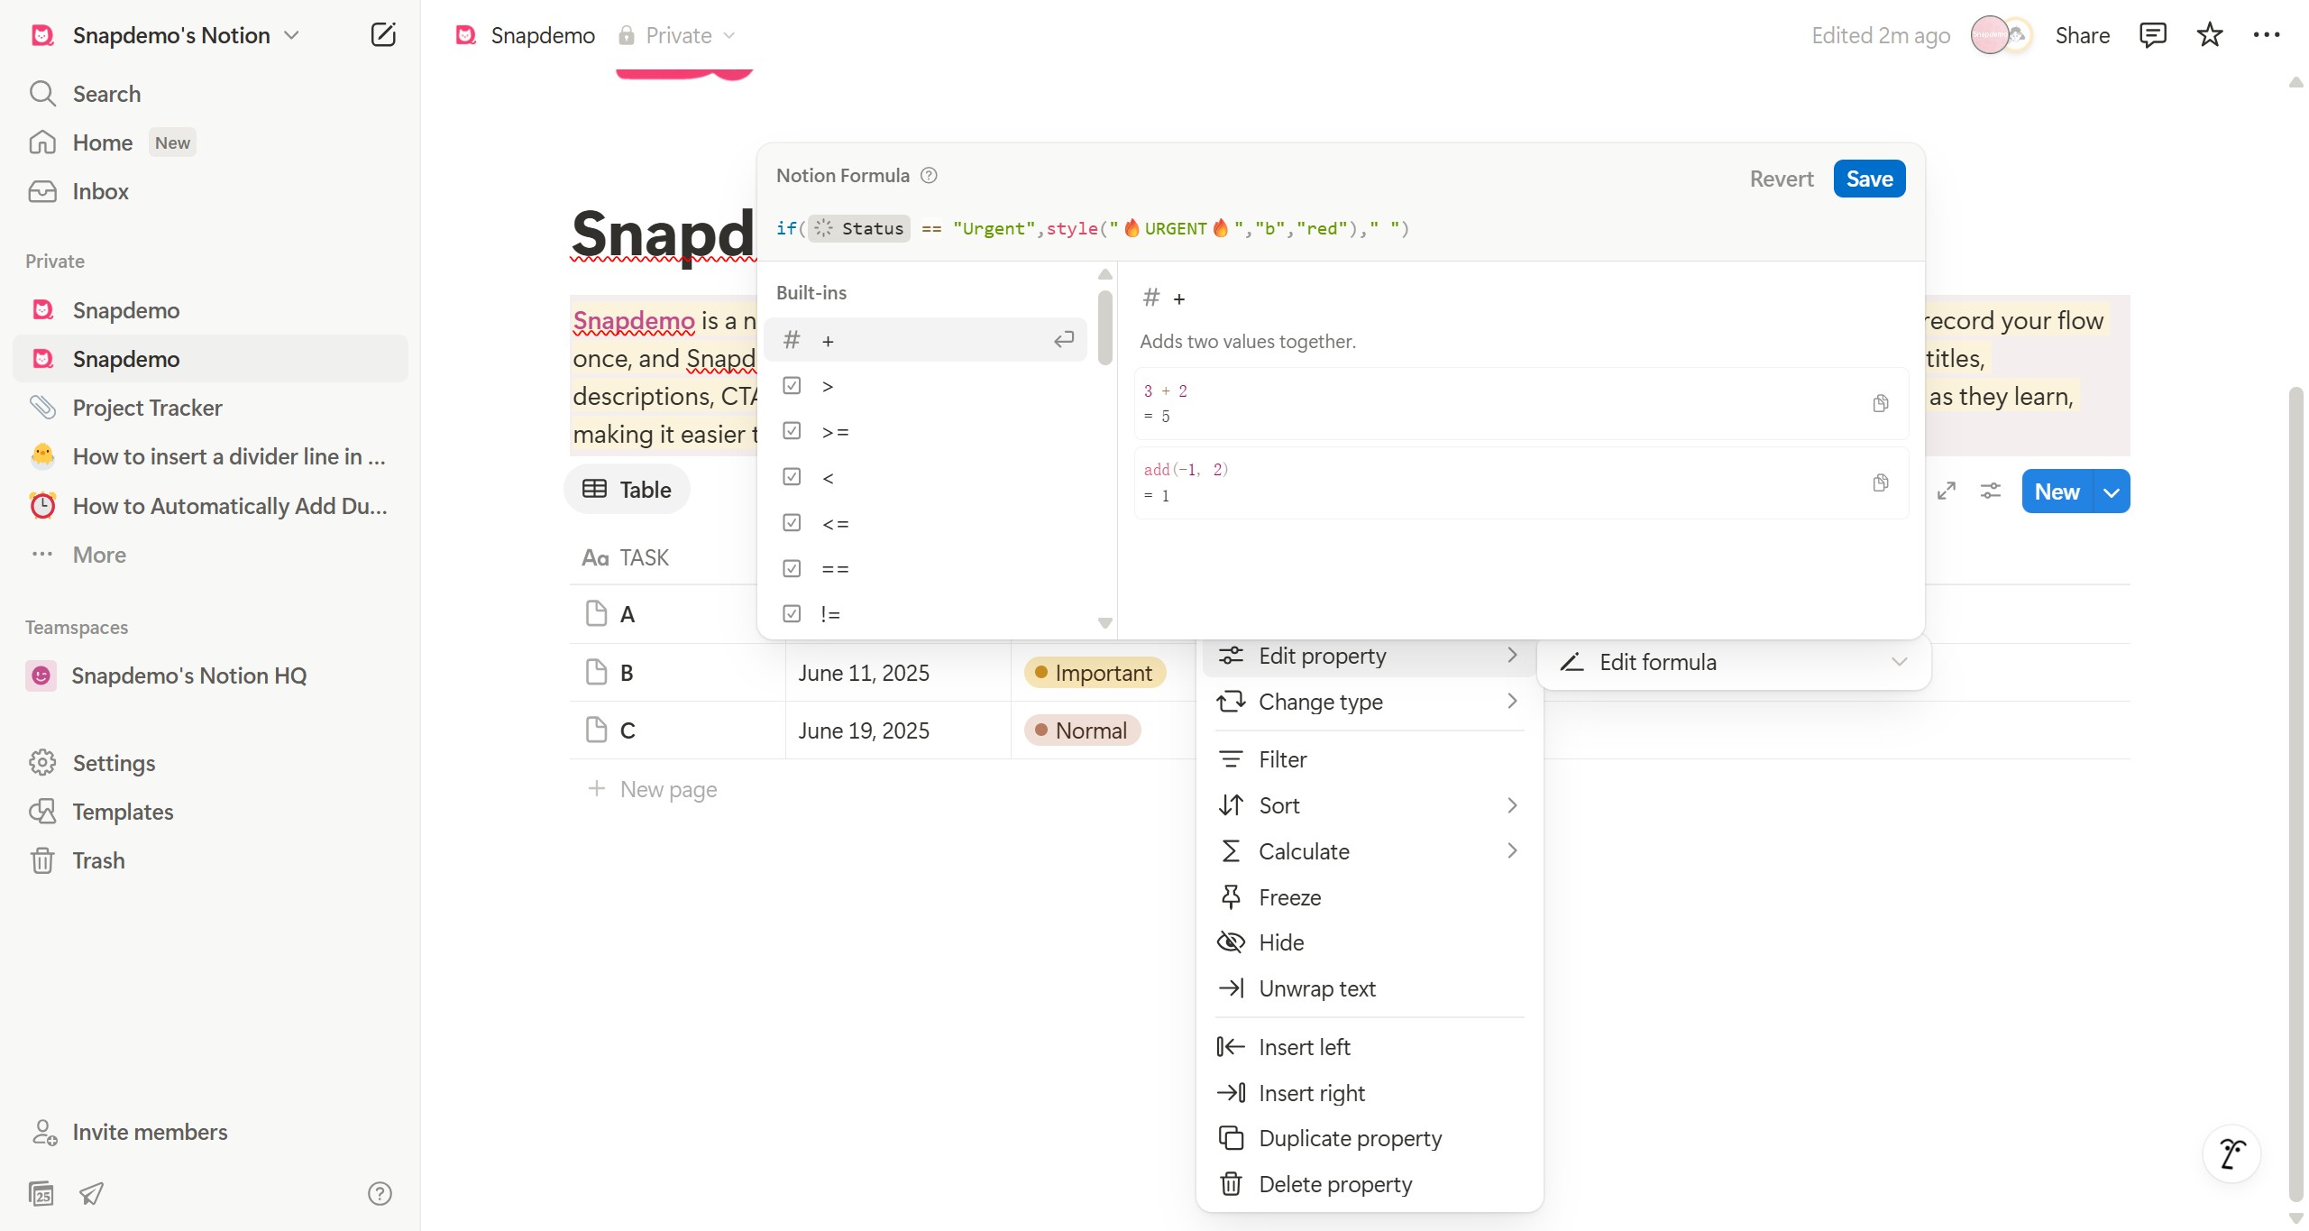
Task: Open Templates from the sidebar
Action: (209, 812)
